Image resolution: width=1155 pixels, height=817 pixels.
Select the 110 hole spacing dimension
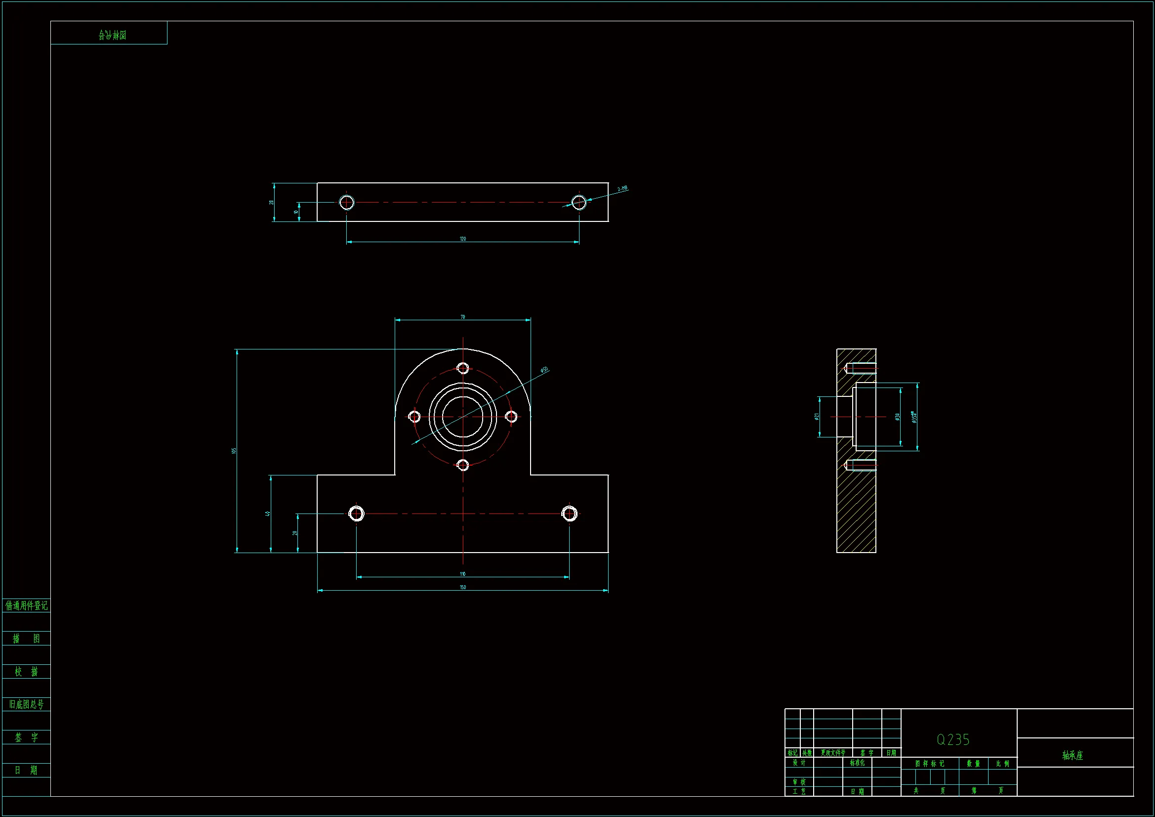pyautogui.click(x=463, y=573)
